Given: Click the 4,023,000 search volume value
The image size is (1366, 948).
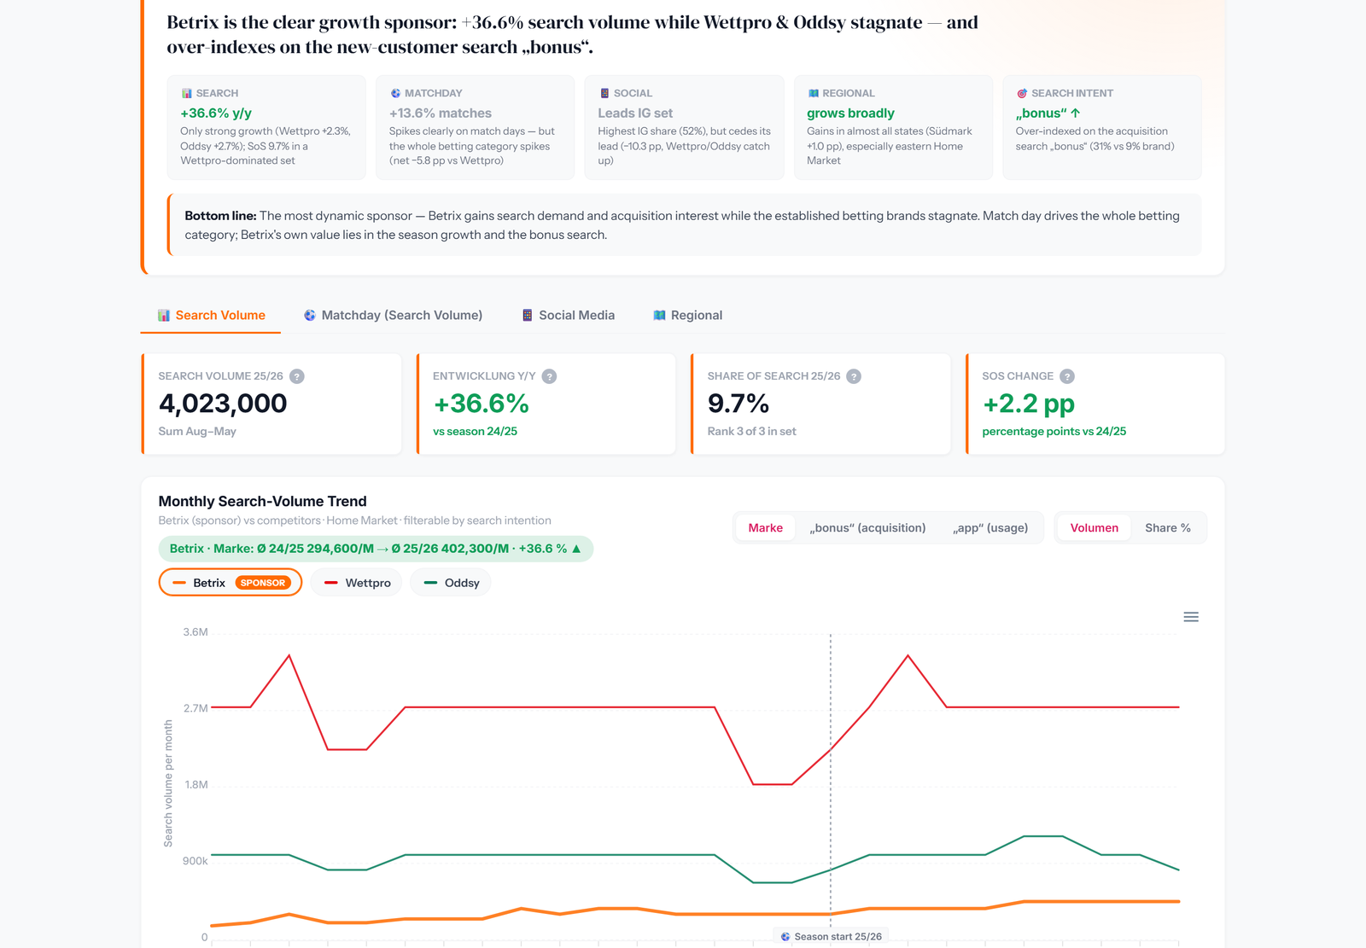Looking at the screenshot, I should (x=223, y=404).
